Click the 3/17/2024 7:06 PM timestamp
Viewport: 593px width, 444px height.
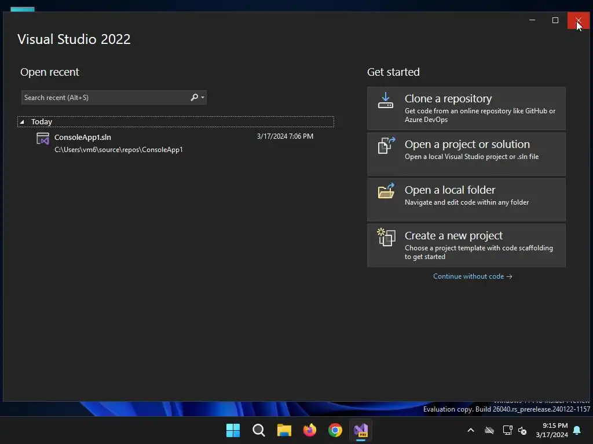click(285, 136)
